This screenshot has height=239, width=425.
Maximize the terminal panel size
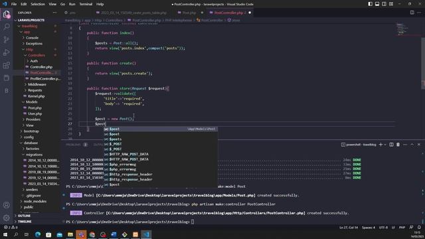pos(412,145)
